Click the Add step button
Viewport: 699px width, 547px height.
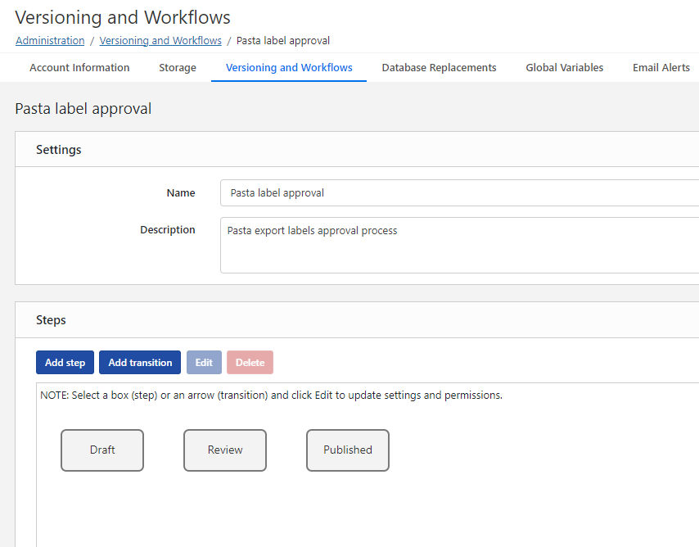tap(65, 362)
